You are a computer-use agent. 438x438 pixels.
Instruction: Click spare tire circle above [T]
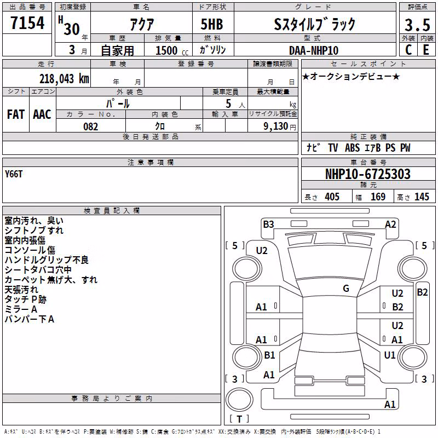click(239, 400)
